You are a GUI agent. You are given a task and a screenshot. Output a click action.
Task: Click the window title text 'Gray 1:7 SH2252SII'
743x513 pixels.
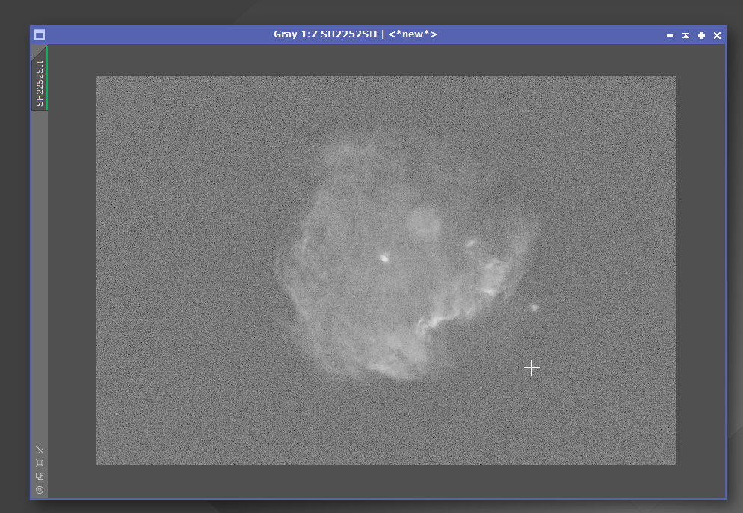pyautogui.click(x=326, y=34)
